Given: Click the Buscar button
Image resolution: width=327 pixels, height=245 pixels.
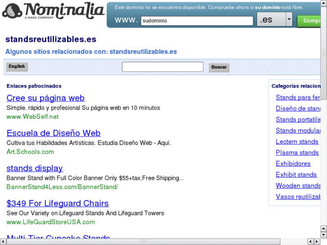Looking at the screenshot, I should 219,67.
